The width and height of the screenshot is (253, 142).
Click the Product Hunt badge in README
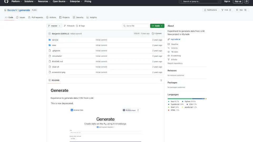click(x=131, y=110)
